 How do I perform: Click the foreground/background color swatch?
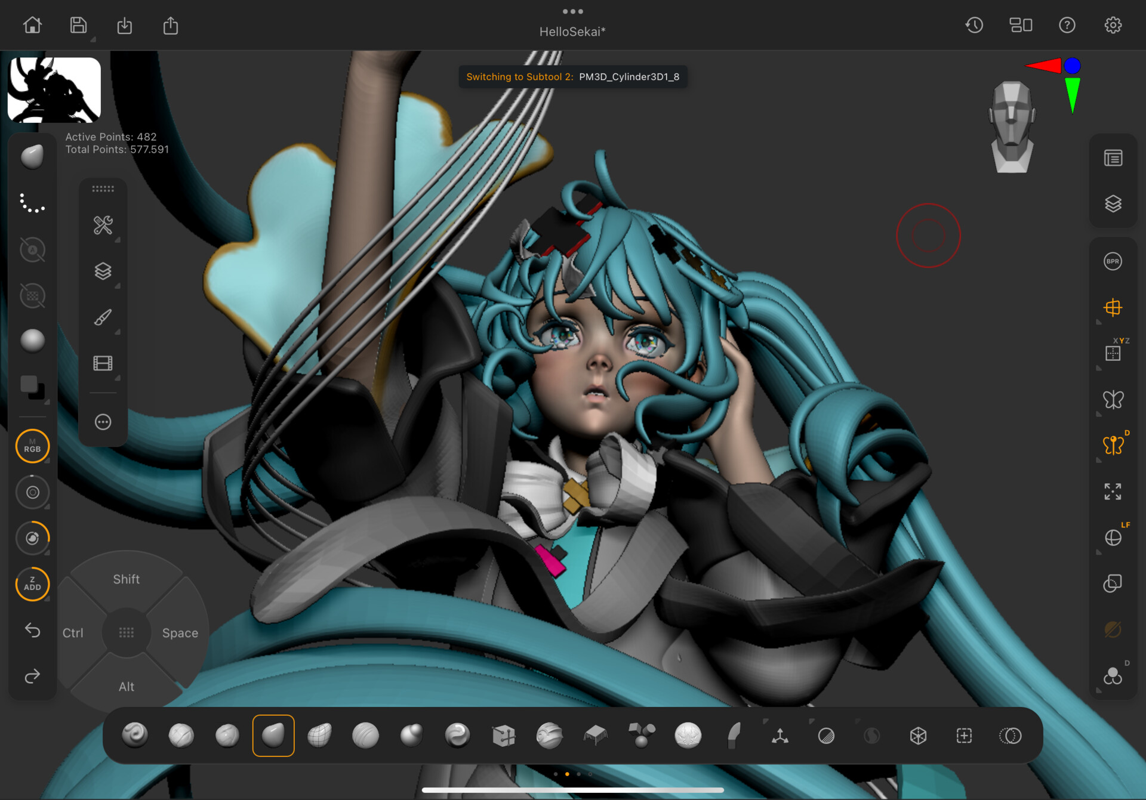click(32, 387)
